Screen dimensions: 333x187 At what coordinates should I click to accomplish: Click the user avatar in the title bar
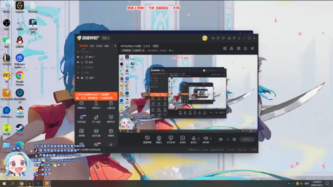point(205,38)
